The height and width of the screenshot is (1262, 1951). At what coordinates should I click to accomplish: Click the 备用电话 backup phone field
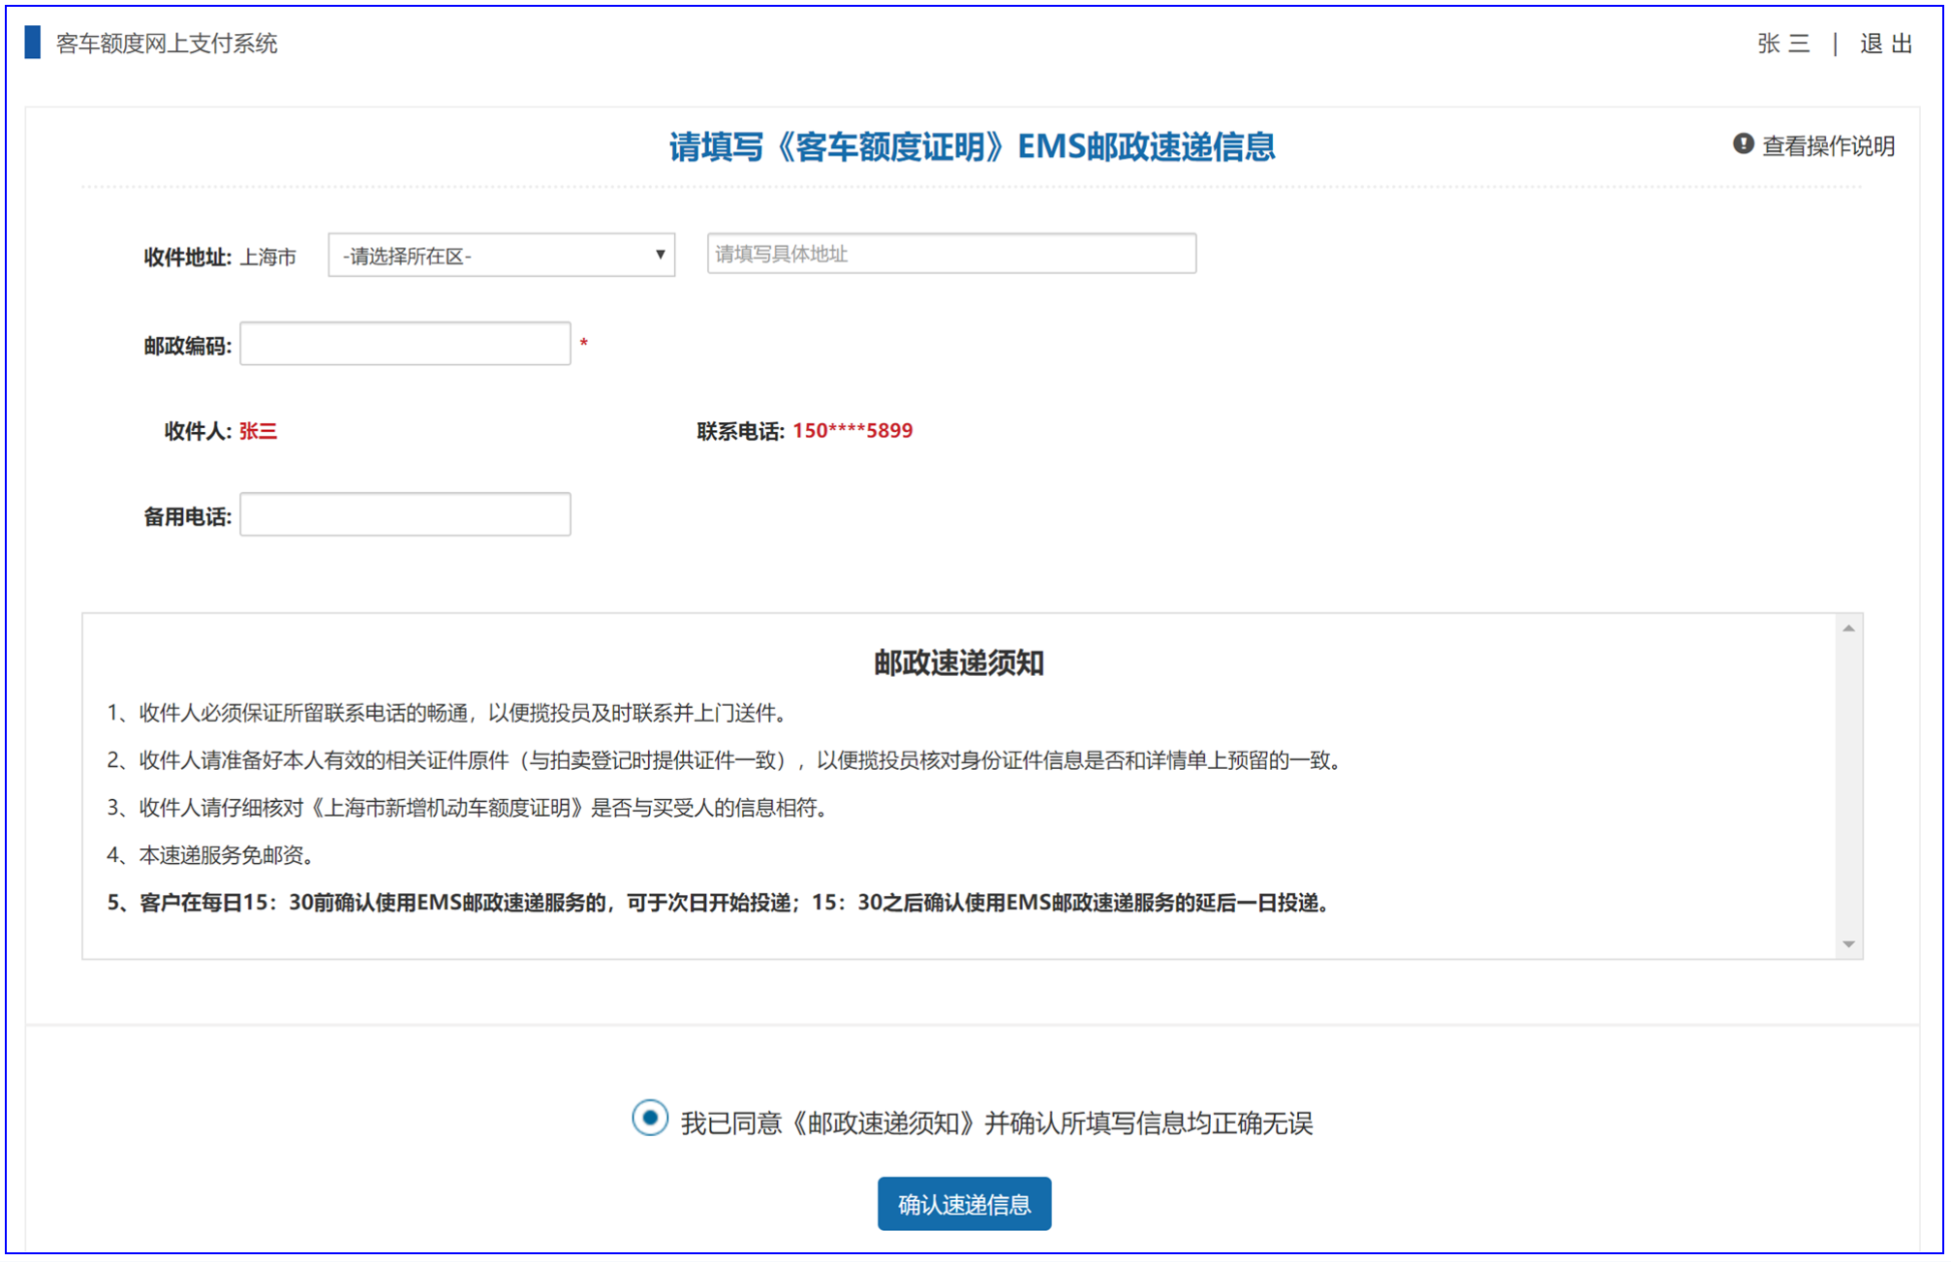405,514
